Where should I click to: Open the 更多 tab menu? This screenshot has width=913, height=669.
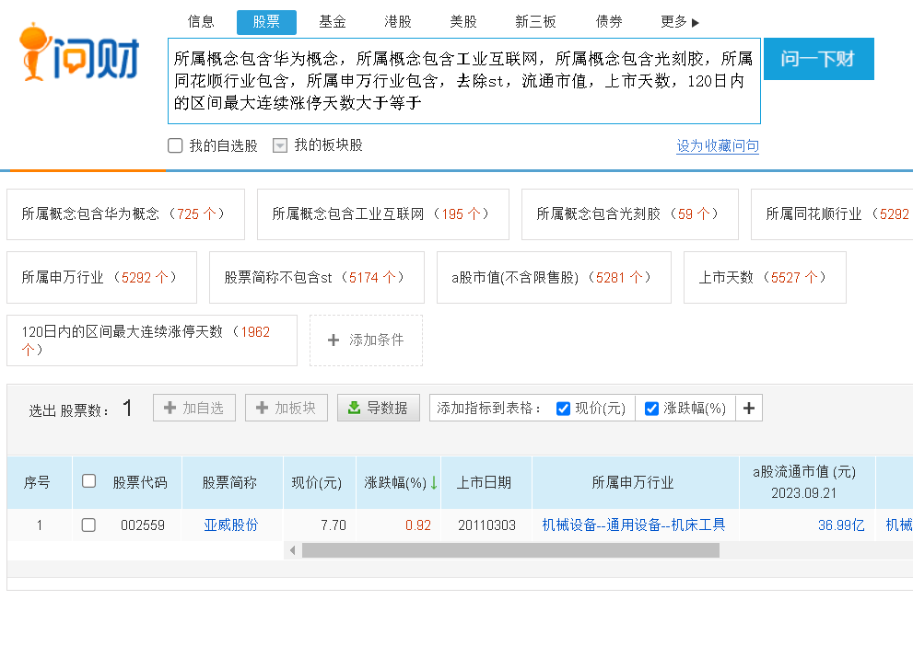(680, 22)
